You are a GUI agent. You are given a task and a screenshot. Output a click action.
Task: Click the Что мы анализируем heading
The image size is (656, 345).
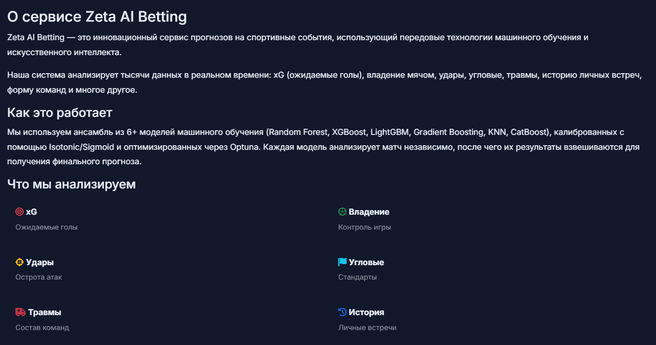[x=72, y=184]
